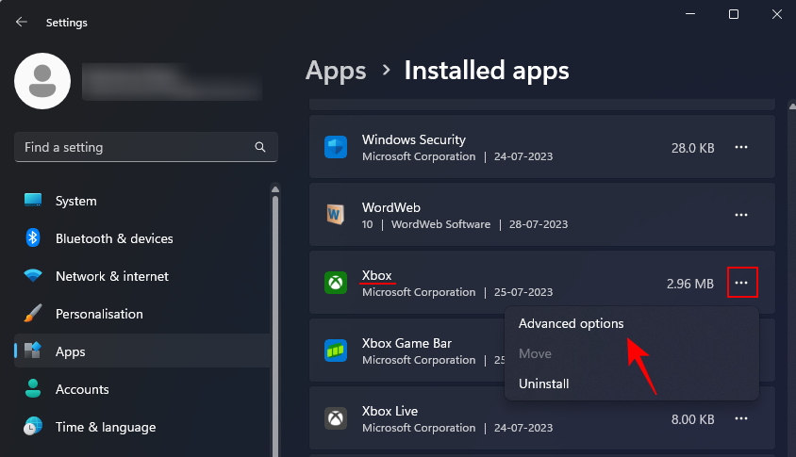
Task: Open more options for Windows Security
Action: click(741, 147)
